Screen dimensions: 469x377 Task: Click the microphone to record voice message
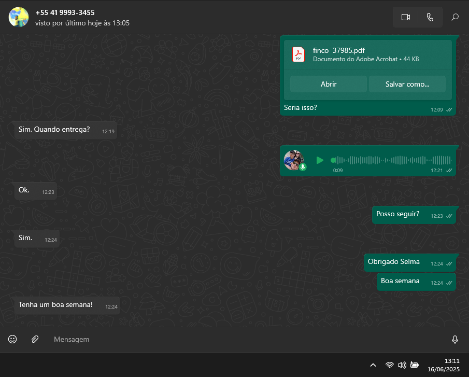pyautogui.click(x=454, y=339)
